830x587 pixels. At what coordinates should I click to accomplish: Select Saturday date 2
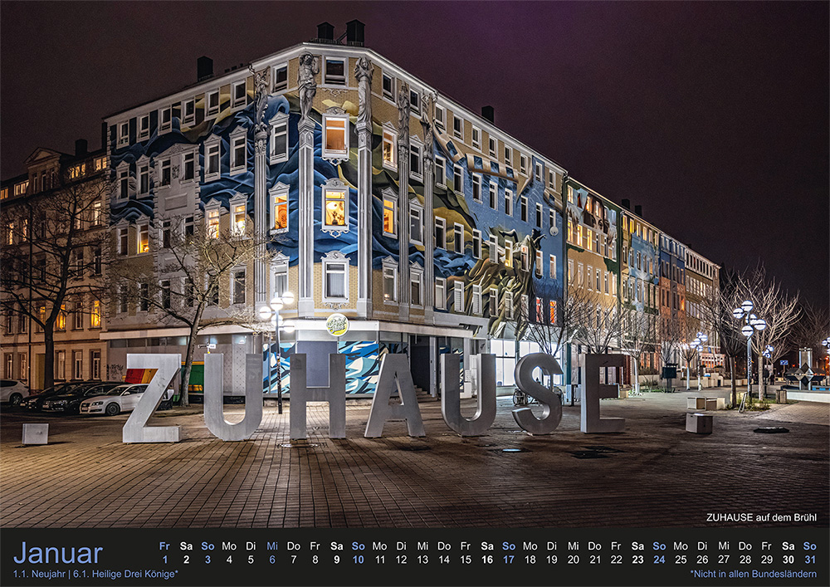tap(186, 560)
